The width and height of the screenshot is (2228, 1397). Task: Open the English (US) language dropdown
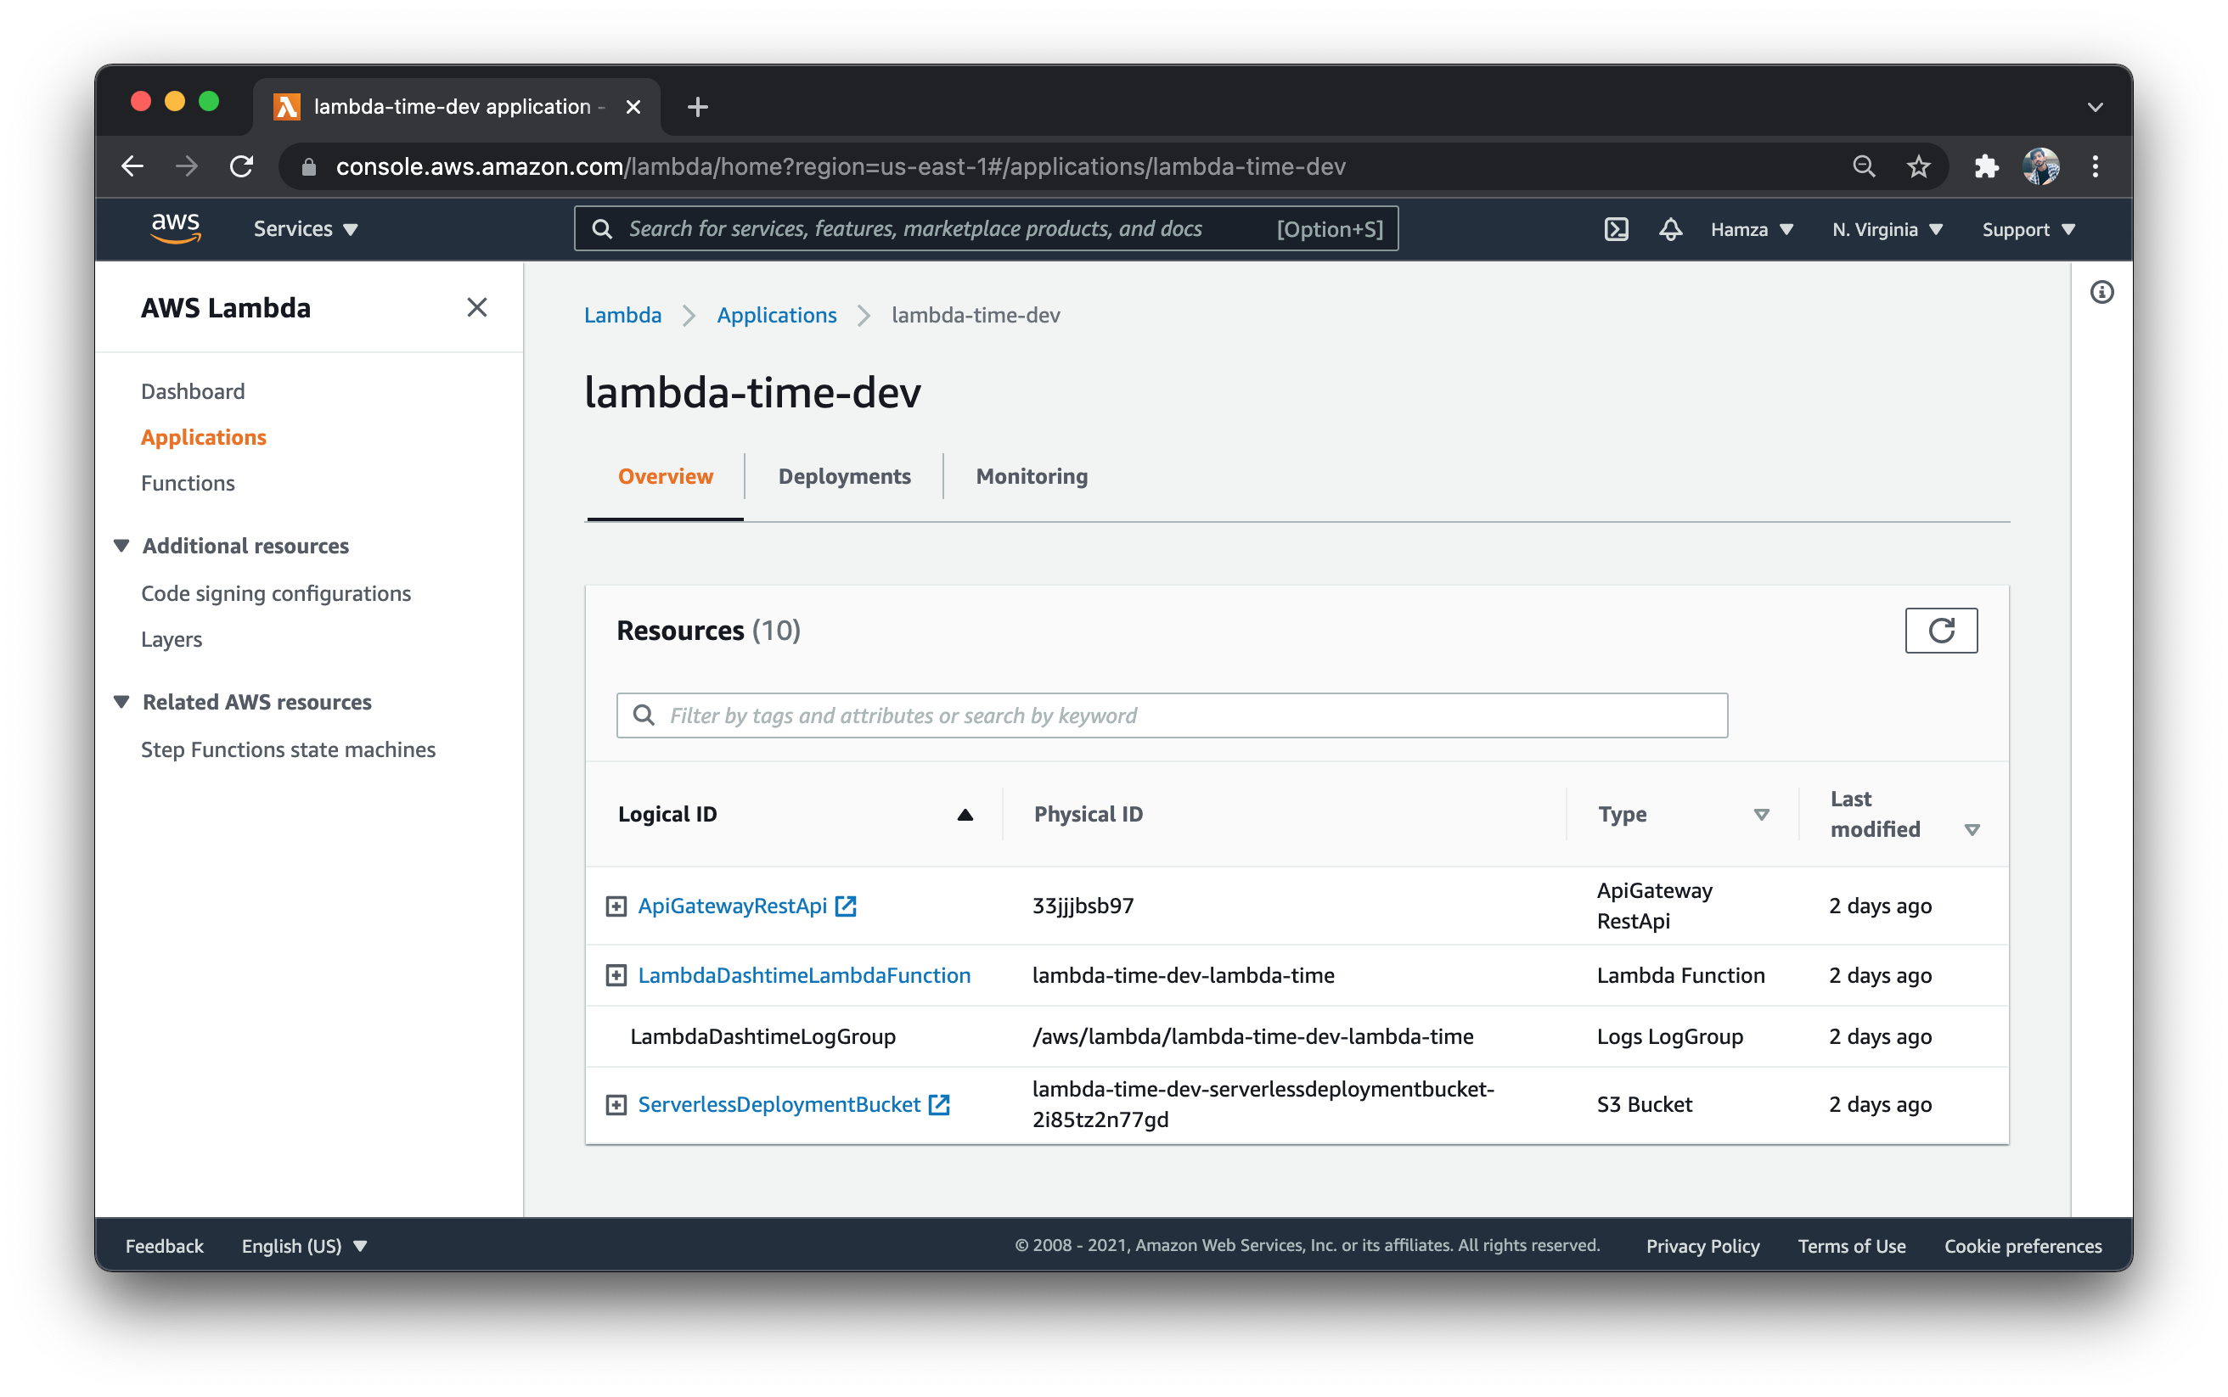tap(304, 1245)
